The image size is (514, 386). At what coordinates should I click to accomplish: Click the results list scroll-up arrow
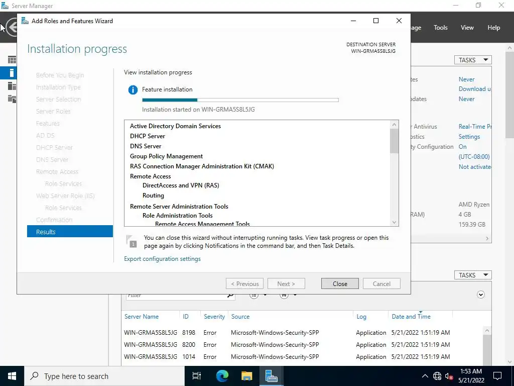394,125
